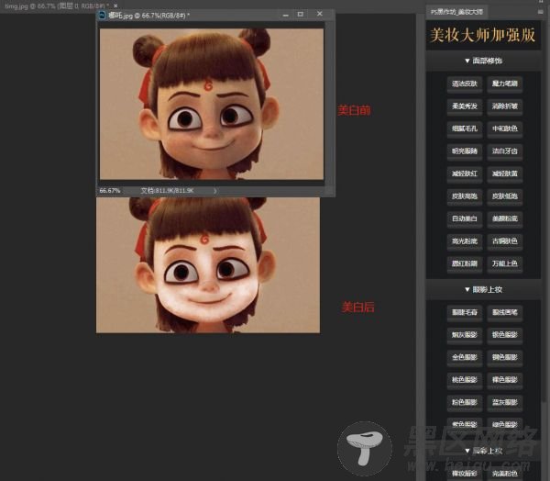This screenshot has width=550, height=481.
Task: Apply the 紫色眼影 eyeshadow
Action: point(465,424)
